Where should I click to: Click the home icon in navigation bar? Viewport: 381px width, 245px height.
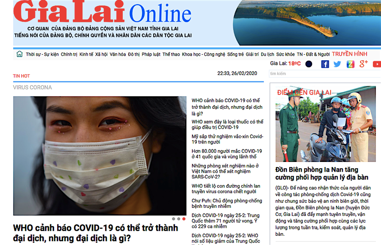point(19,54)
